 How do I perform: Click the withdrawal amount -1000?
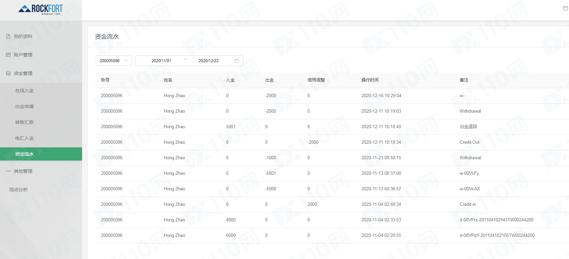point(271,158)
